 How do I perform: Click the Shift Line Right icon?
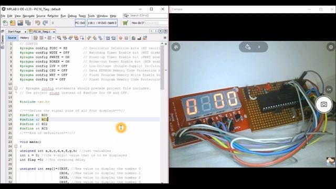coord(113,38)
